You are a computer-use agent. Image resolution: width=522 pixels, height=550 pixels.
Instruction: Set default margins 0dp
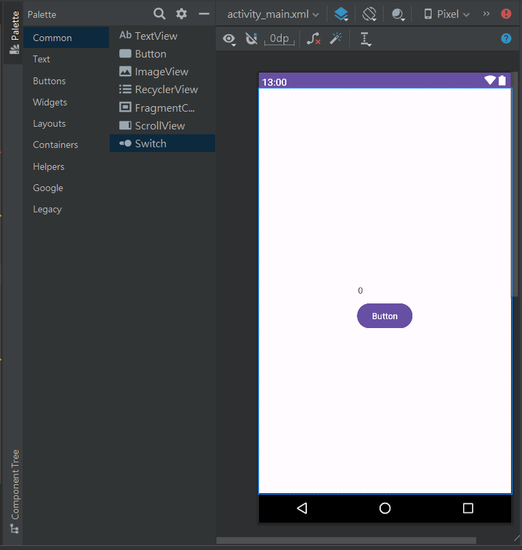coord(279,38)
